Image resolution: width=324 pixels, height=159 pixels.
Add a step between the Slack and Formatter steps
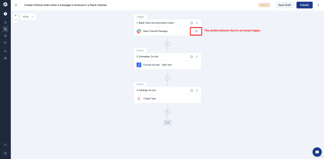(167, 44)
